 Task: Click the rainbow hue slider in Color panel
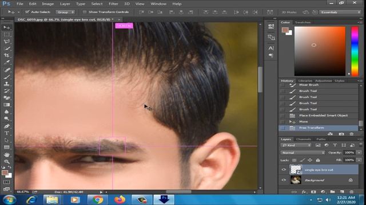[x=355, y=51]
